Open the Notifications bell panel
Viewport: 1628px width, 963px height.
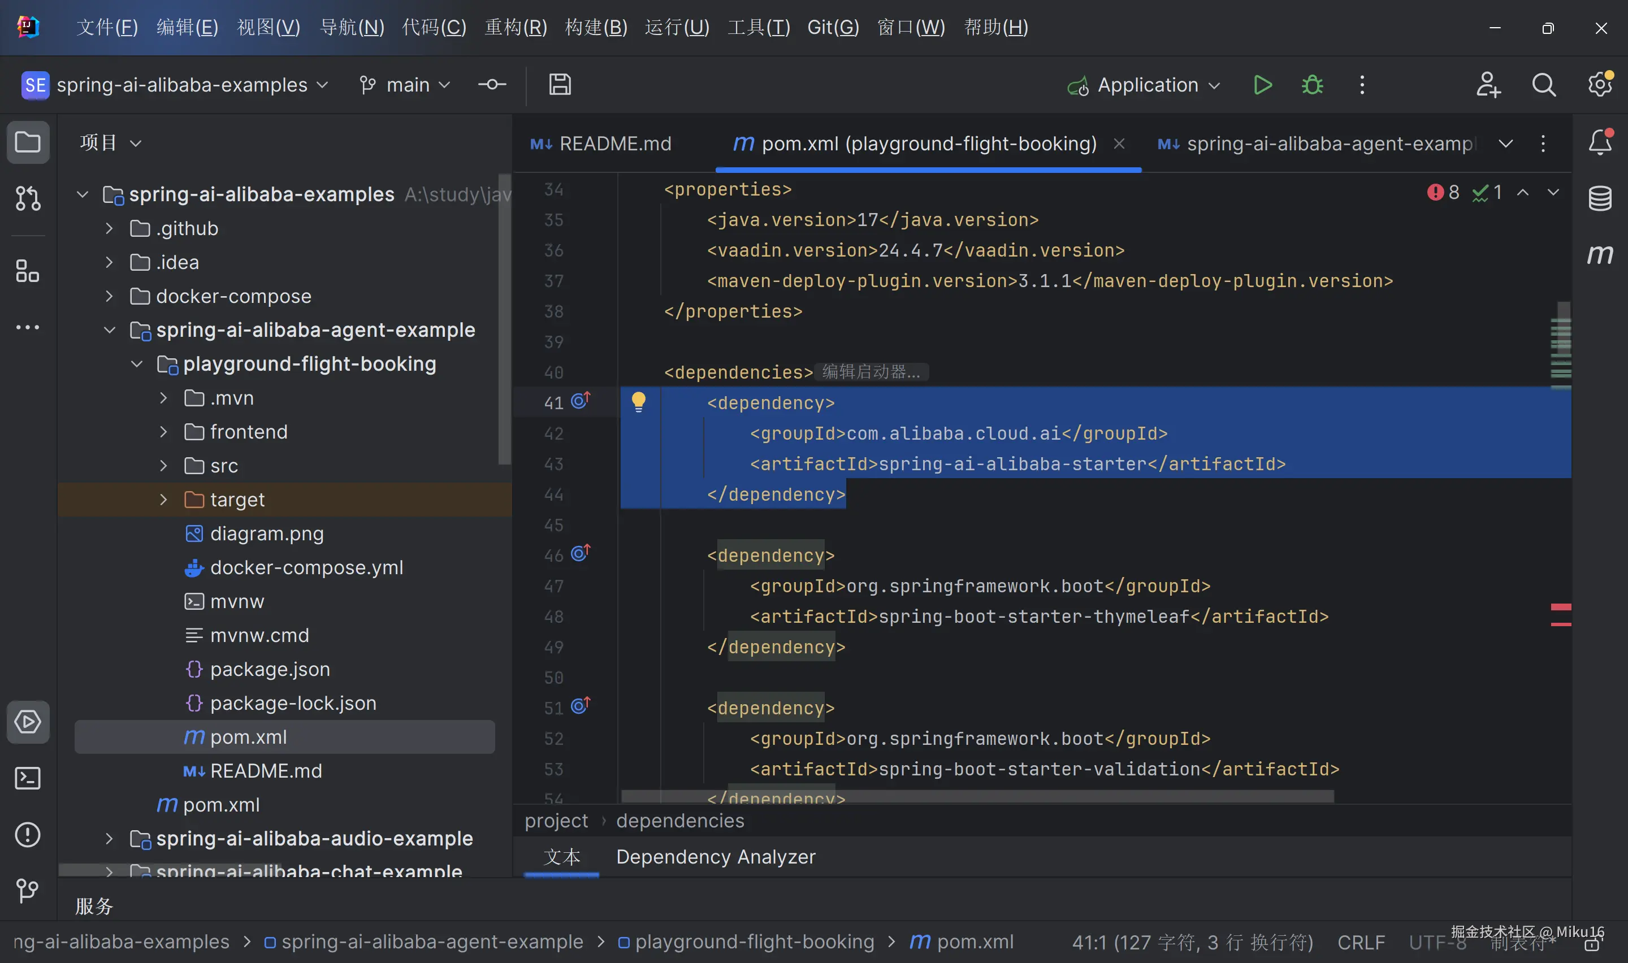(x=1599, y=142)
